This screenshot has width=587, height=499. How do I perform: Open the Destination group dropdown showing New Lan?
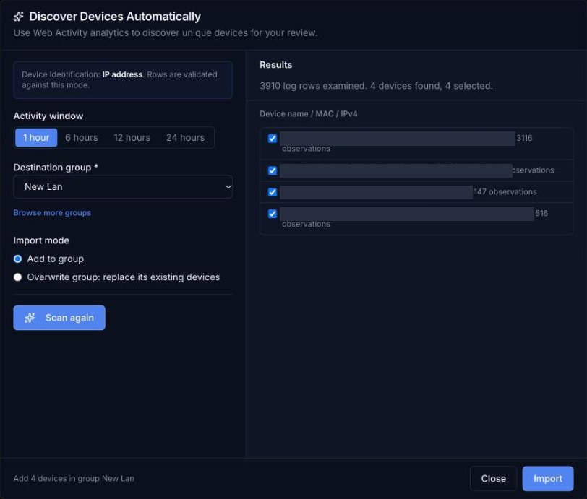(x=123, y=186)
